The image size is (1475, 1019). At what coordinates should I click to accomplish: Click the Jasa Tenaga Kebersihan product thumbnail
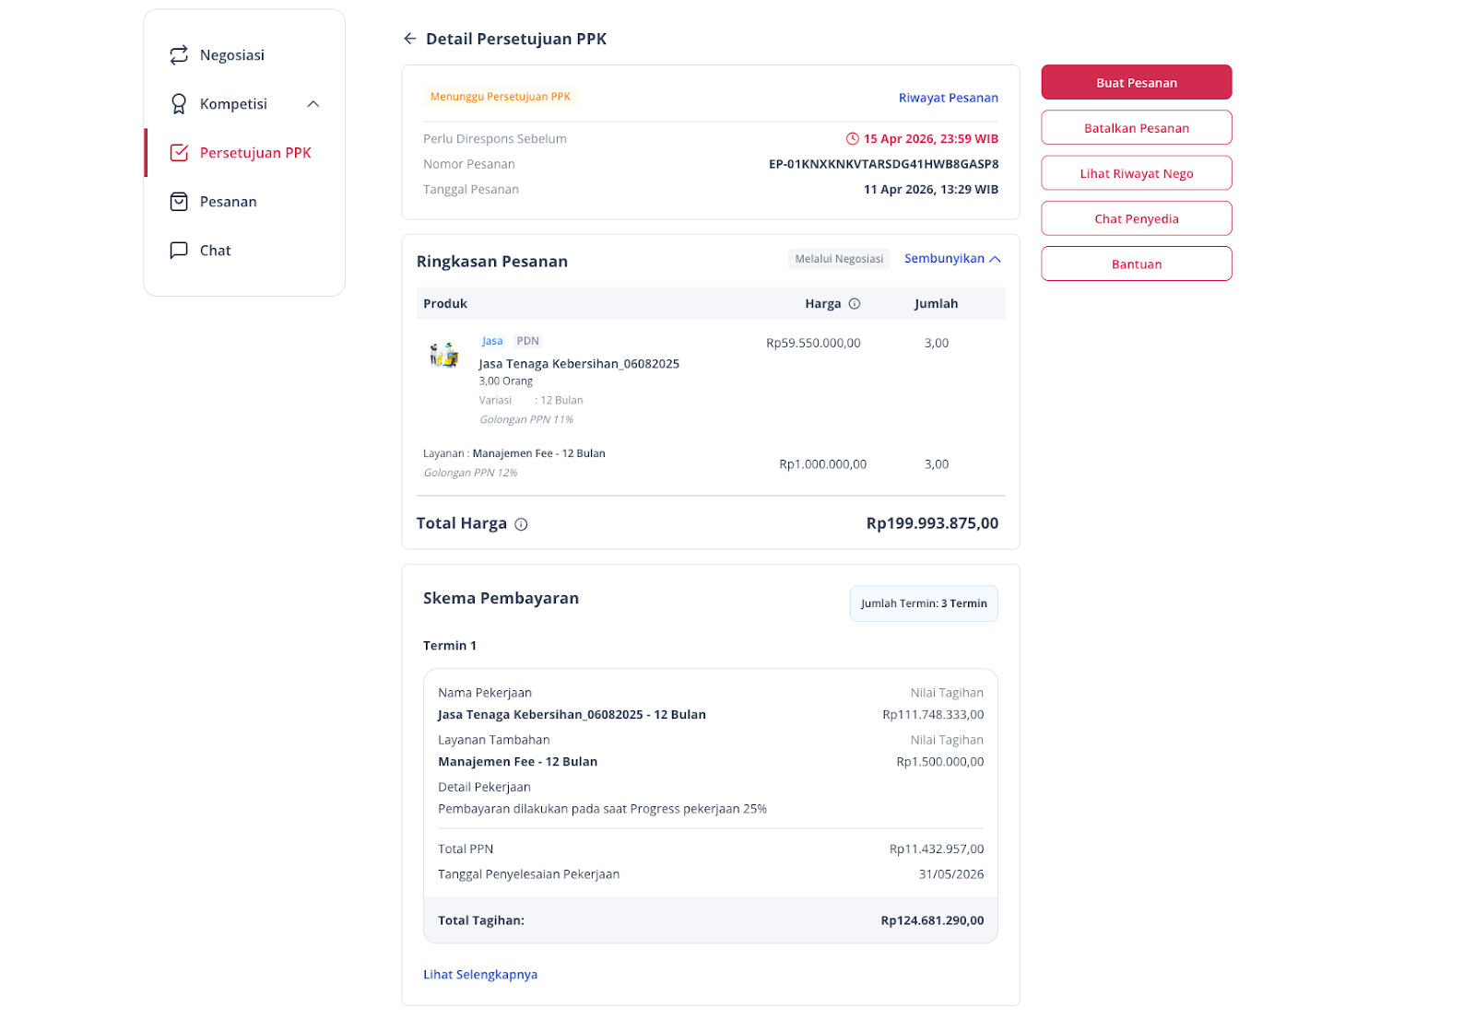click(x=444, y=355)
